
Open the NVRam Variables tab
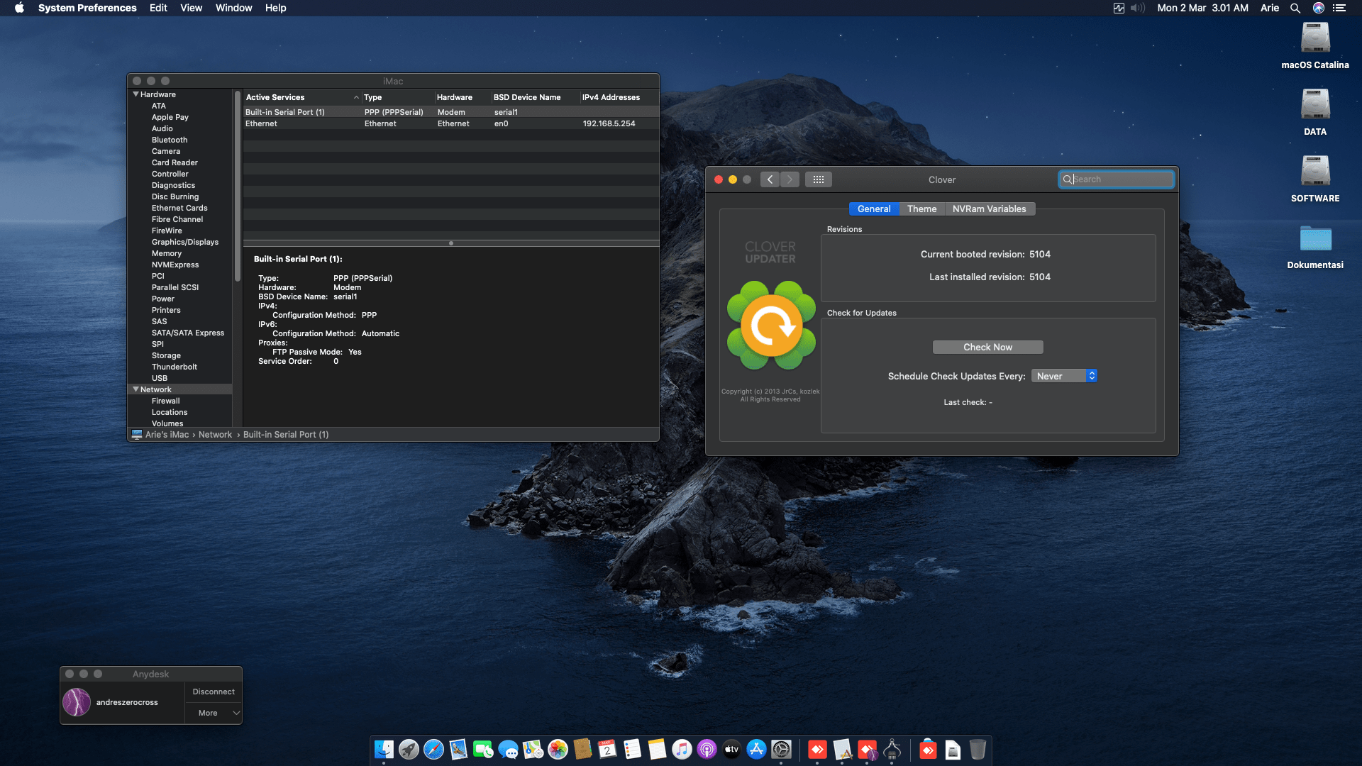(x=990, y=209)
